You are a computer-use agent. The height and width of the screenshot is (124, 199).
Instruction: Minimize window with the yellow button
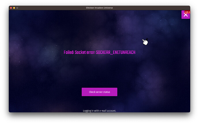click(x=14, y=8)
